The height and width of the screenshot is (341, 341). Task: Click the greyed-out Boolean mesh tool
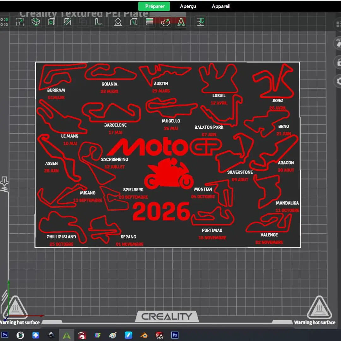click(83, 22)
